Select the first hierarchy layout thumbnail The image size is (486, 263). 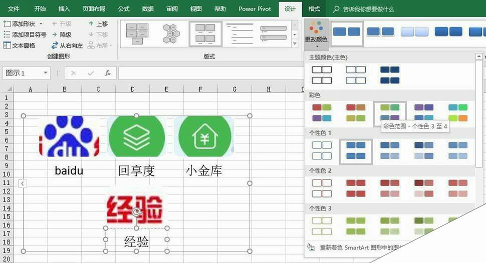click(x=137, y=33)
